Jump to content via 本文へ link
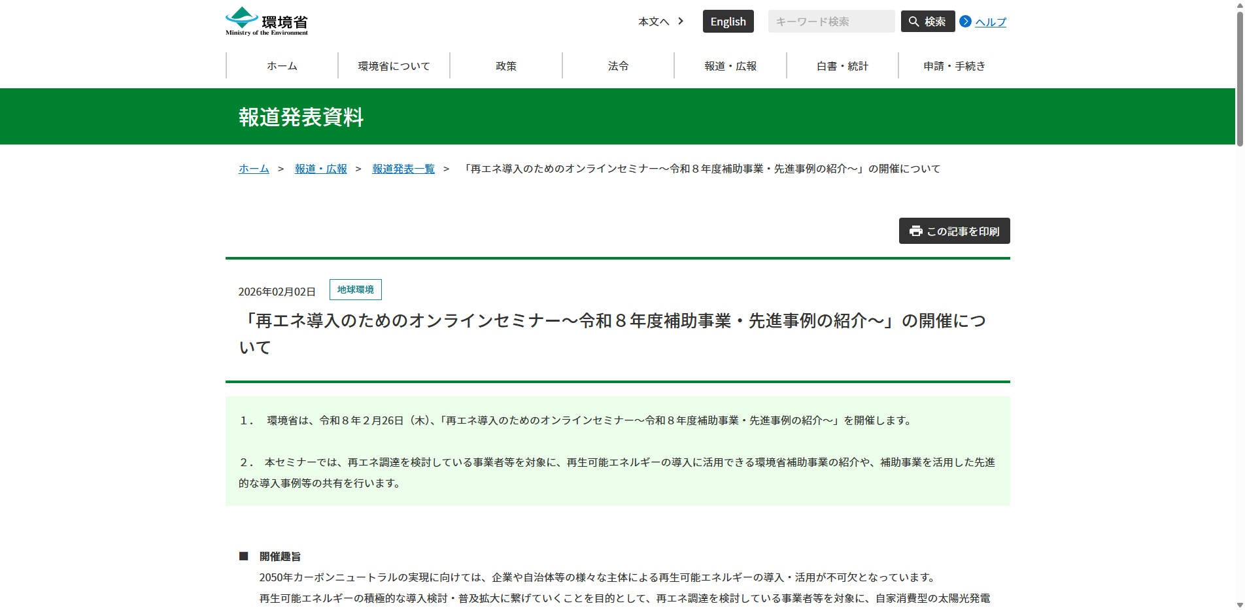The width and height of the screenshot is (1245, 610). (653, 22)
